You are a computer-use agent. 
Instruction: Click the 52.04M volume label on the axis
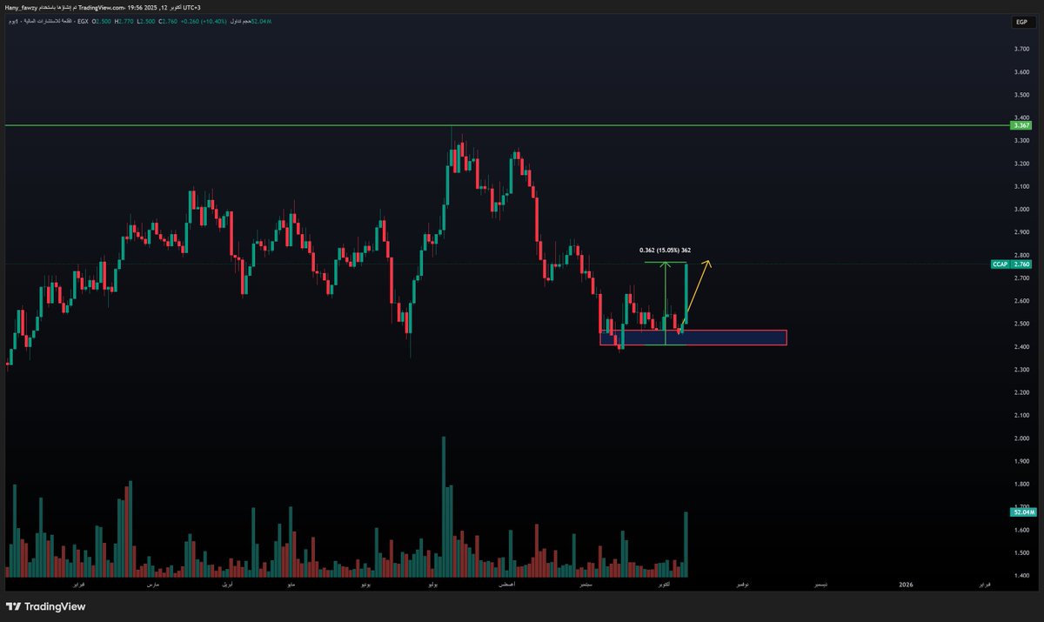coord(1022,512)
